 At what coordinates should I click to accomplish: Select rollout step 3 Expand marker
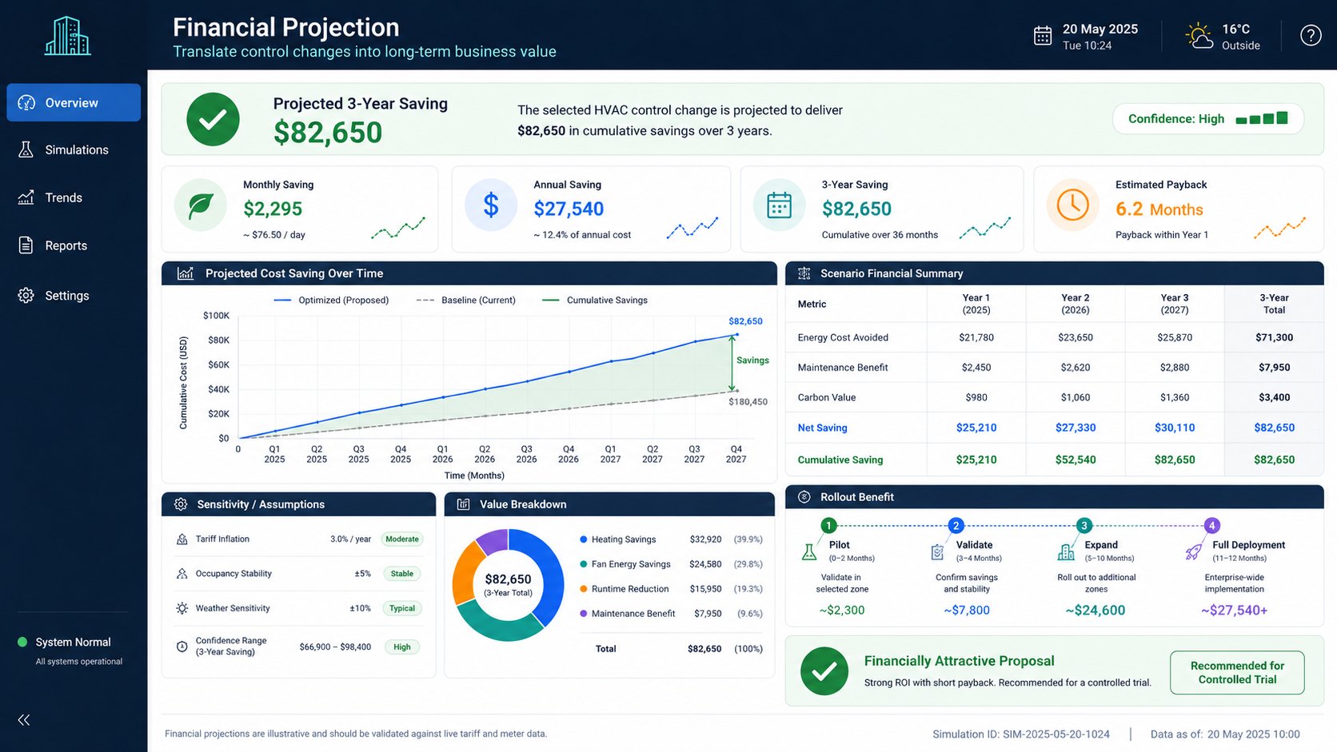pos(1084,525)
